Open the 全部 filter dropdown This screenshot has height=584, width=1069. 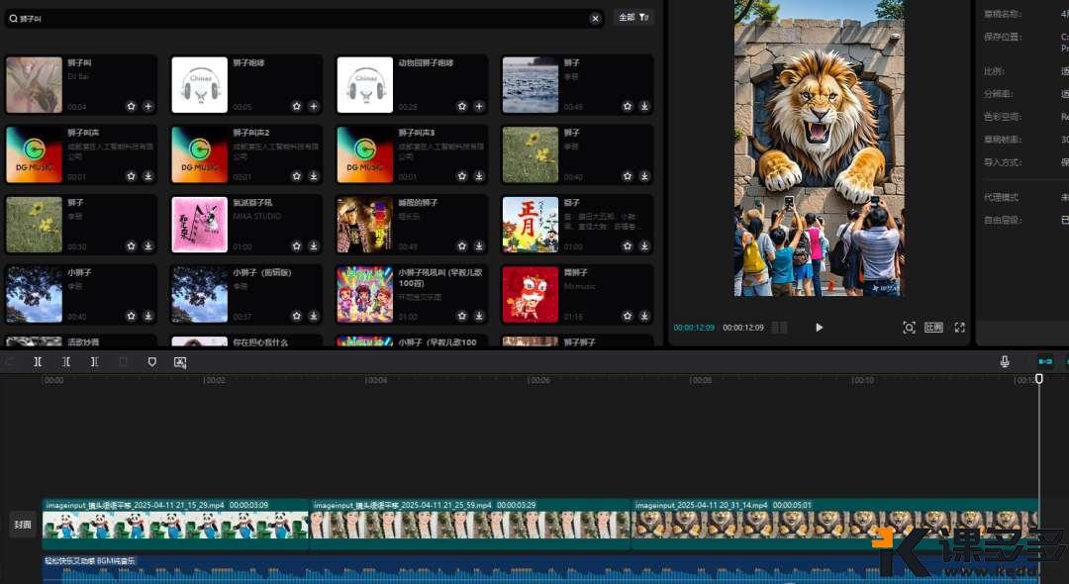point(633,17)
